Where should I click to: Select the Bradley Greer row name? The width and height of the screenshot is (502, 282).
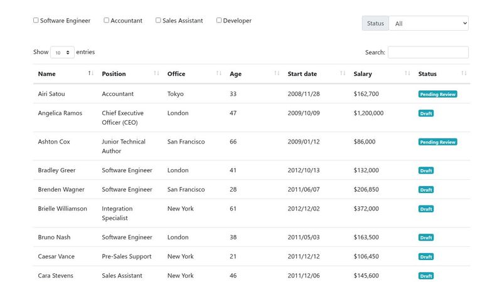click(56, 170)
